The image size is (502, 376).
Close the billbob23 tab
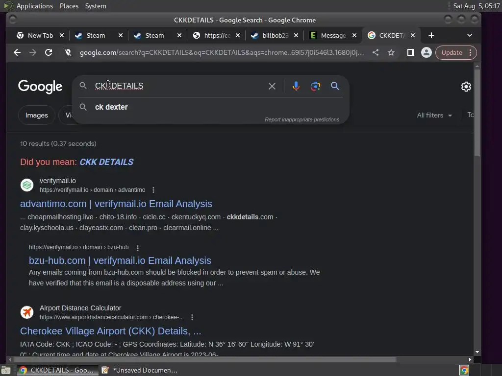click(296, 35)
